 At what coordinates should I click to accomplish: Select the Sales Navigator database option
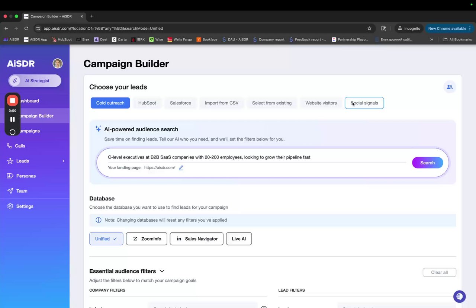pos(196,239)
